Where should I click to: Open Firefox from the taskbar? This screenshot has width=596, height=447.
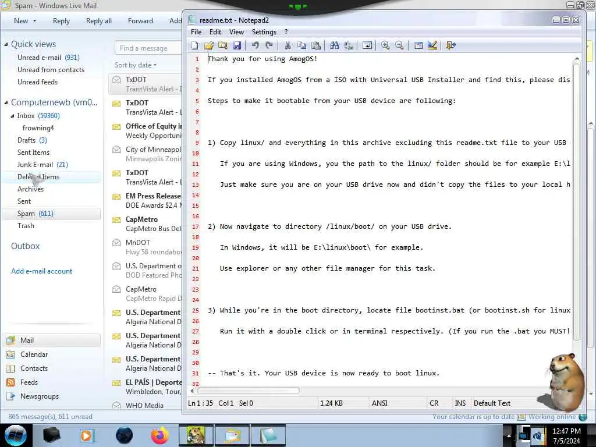159,435
